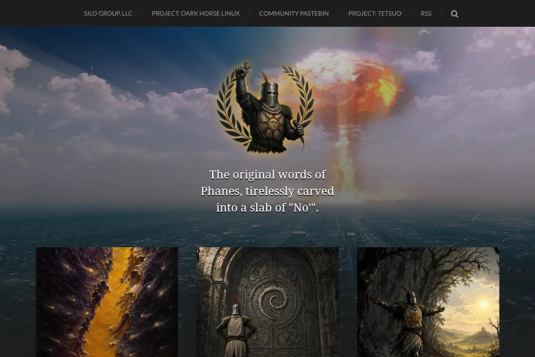Open the search magnifier icon

click(x=454, y=14)
